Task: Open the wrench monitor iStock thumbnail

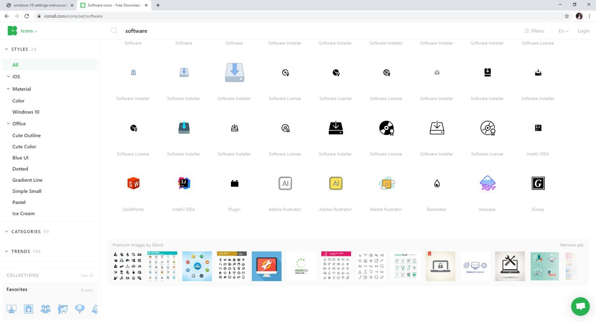Action: tap(267, 266)
